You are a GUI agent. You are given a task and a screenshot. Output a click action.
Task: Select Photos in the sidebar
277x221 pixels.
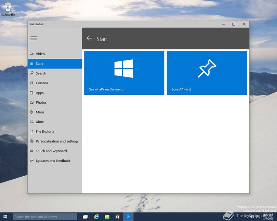click(55, 102)
